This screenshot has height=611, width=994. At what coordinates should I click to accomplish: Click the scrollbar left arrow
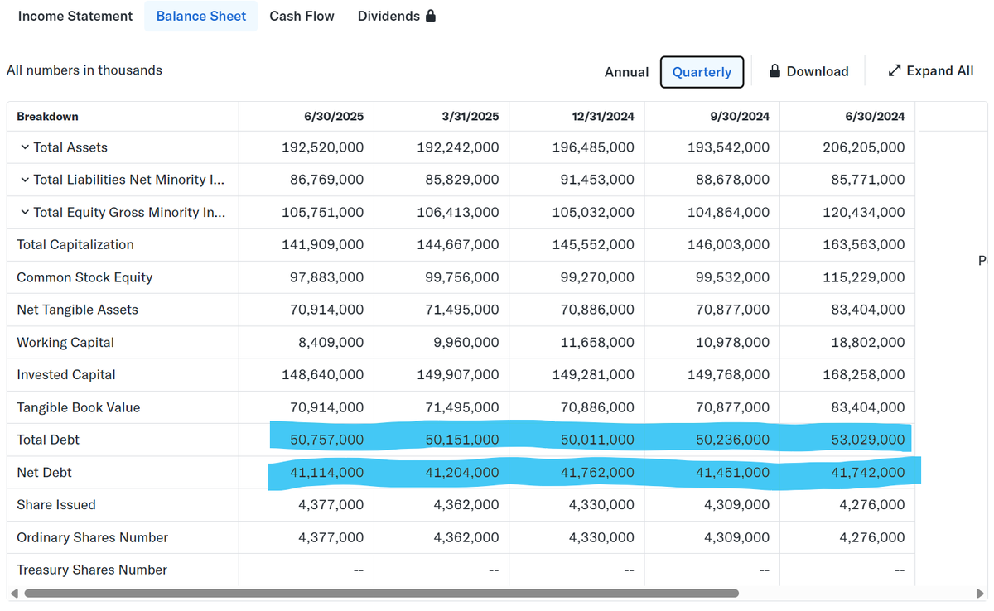click(x=14, y=593)
